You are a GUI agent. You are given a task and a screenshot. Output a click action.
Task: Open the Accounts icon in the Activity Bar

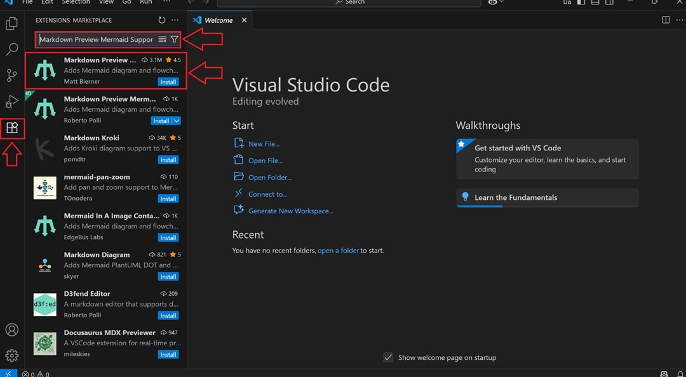coord(12,329)
